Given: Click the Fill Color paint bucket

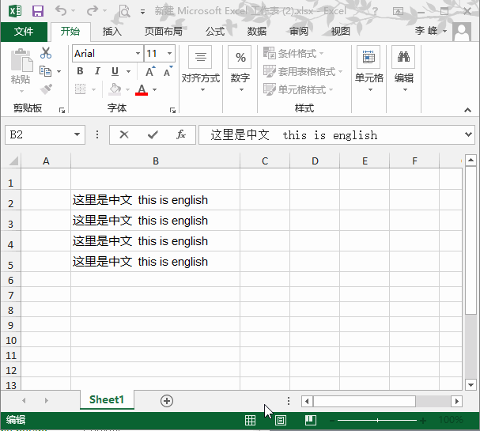Looking at the screenshot, I should 115,89.
